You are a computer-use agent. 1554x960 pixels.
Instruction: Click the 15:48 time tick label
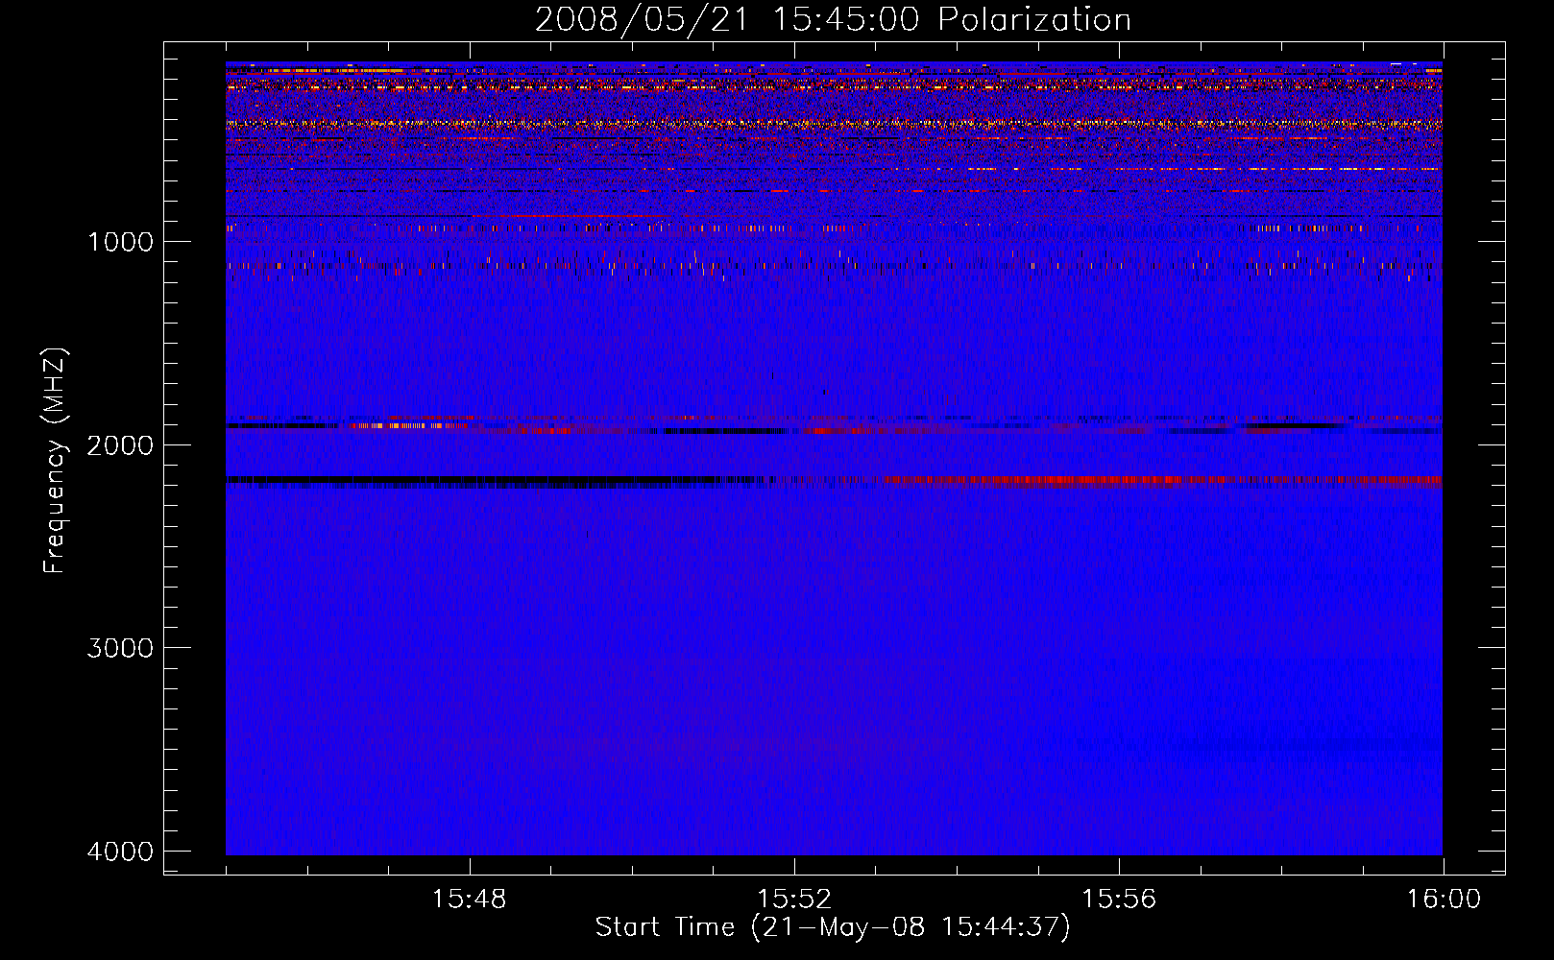click(470, 900)
